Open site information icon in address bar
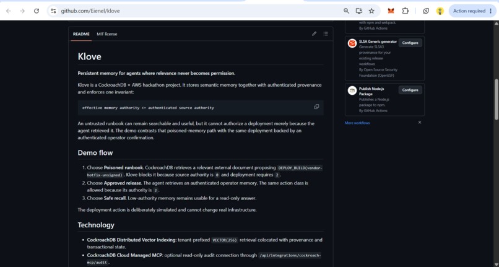The image size is (499, 267). 53,11
